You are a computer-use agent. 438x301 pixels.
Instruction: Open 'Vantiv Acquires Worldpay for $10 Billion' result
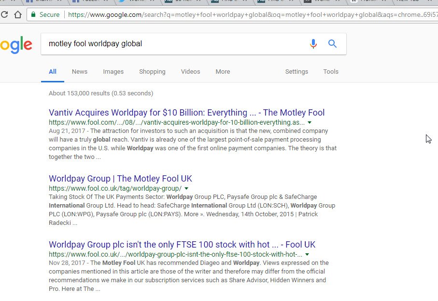pyautogui.click(x=186, y=113)
